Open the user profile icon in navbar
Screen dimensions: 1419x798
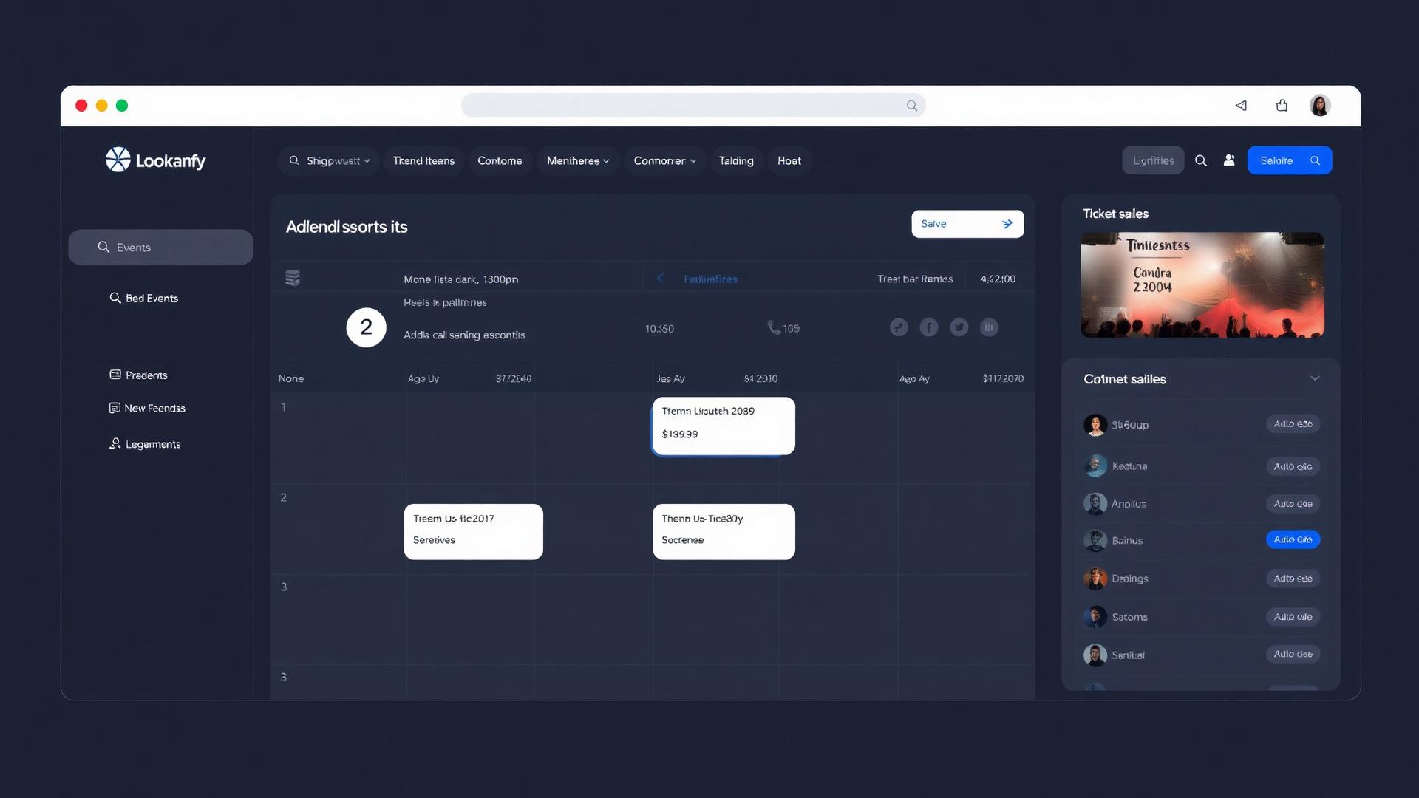point(1229,160)
